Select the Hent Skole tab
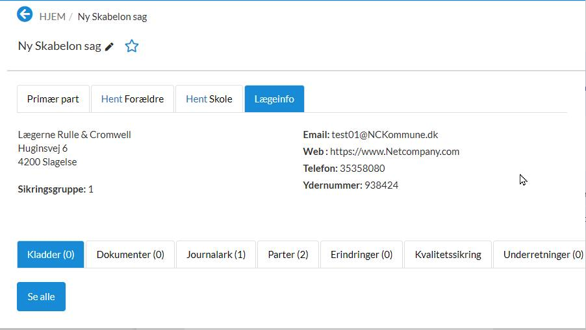586x330 pixels. [209, 99]
